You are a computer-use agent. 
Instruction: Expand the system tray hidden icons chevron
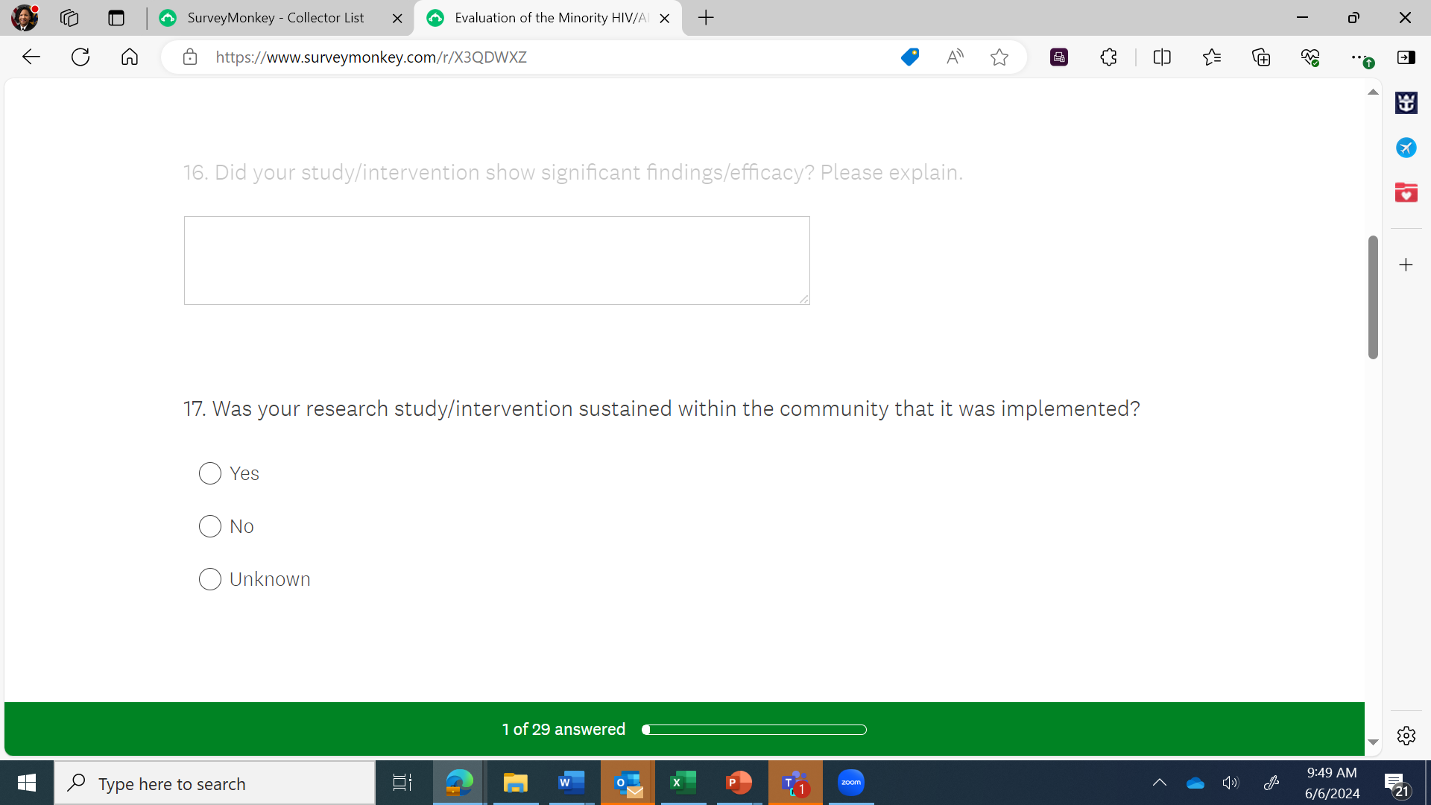[x=1159, y=783]
